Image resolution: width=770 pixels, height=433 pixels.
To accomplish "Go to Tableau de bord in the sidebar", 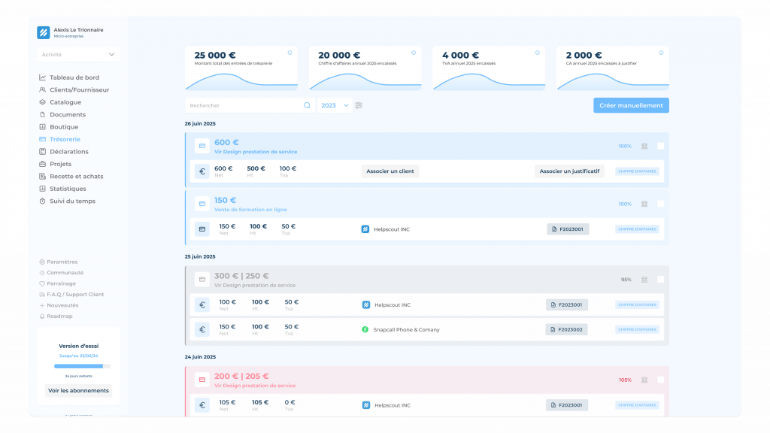I will (74, 77).
